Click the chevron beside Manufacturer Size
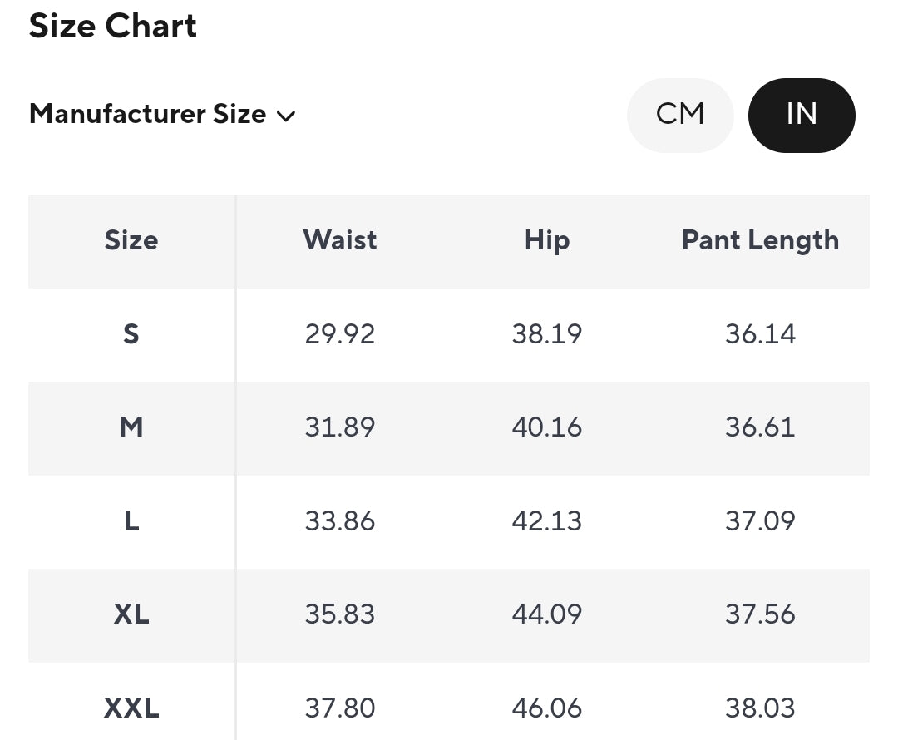Viewport: 898px width, 740px height. click(286, 116)
